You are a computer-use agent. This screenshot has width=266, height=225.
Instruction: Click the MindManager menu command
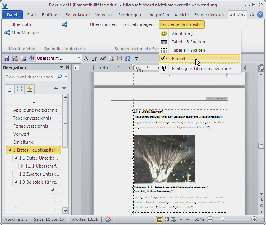pos(22,33)
